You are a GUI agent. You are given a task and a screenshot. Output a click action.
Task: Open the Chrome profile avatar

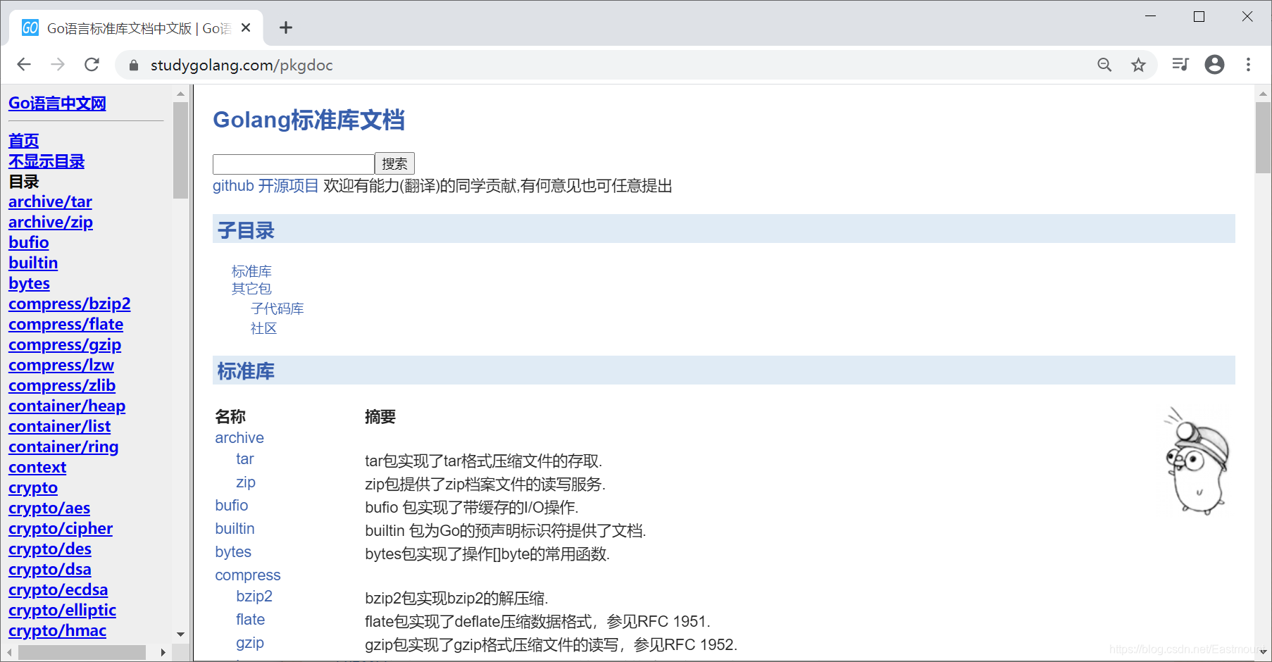(1214, 65)
